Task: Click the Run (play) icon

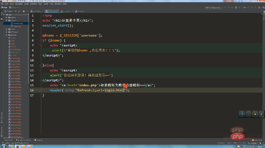Action: coord(225,7)
